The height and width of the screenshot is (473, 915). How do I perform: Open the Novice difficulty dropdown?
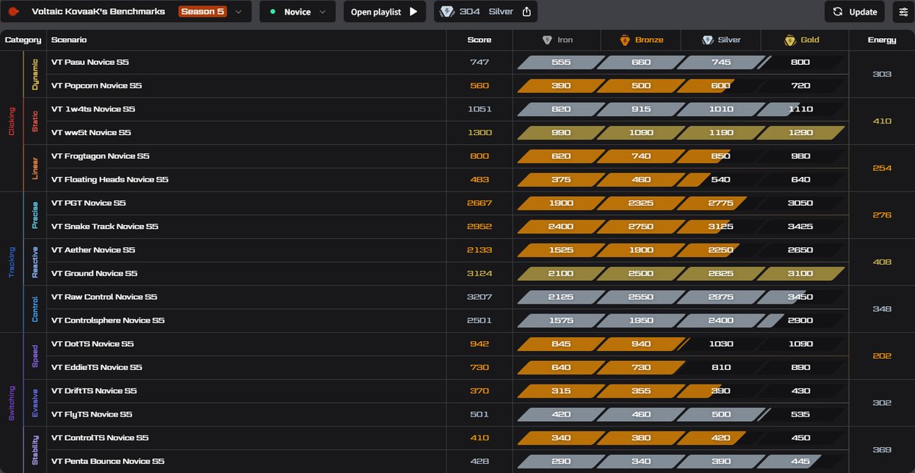pyautogui.click(x=298, y=11)
